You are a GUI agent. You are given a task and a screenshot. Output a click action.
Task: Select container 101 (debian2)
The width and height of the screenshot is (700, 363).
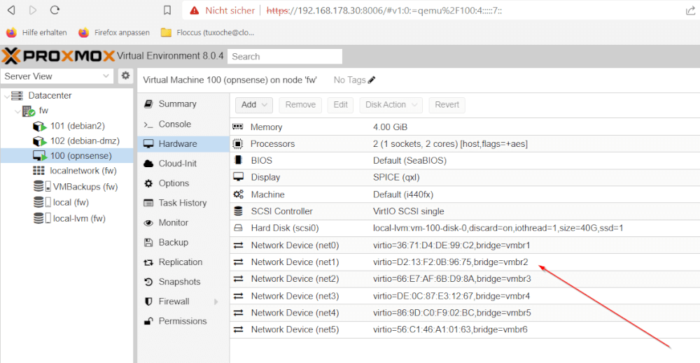coord(77,126)
